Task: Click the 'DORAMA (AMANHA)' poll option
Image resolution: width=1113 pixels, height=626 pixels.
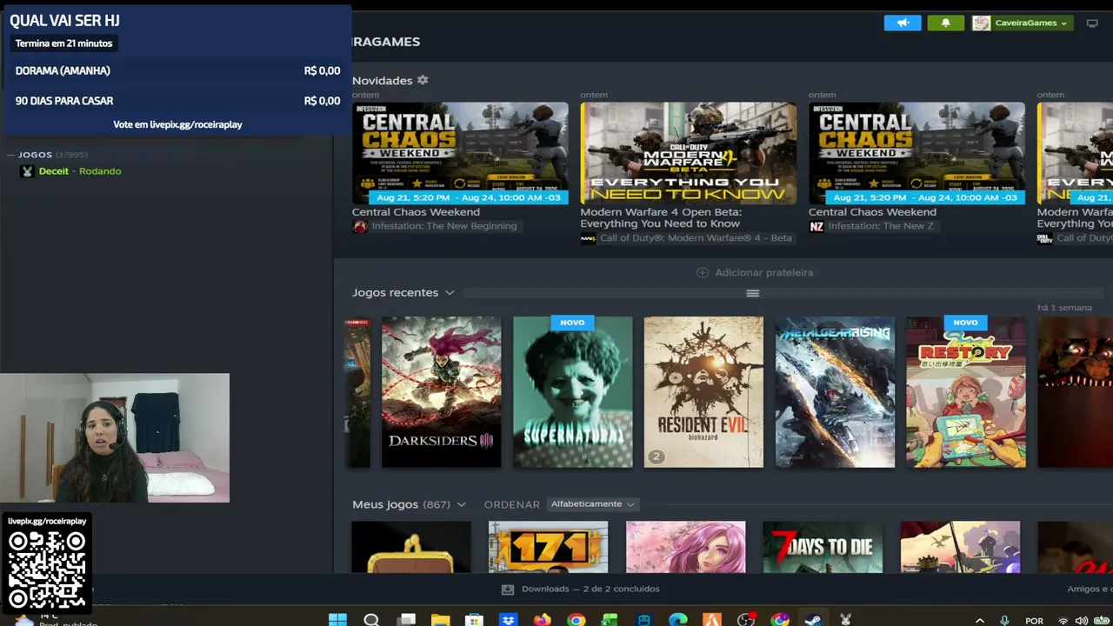Action: tap(177, 70)
